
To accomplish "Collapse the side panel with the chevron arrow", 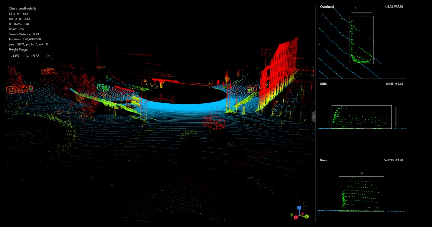I will pyautogui.click(x=314, y=116).
